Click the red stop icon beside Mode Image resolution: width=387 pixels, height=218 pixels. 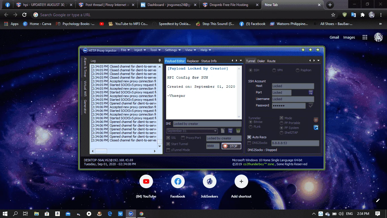point(316,120)
